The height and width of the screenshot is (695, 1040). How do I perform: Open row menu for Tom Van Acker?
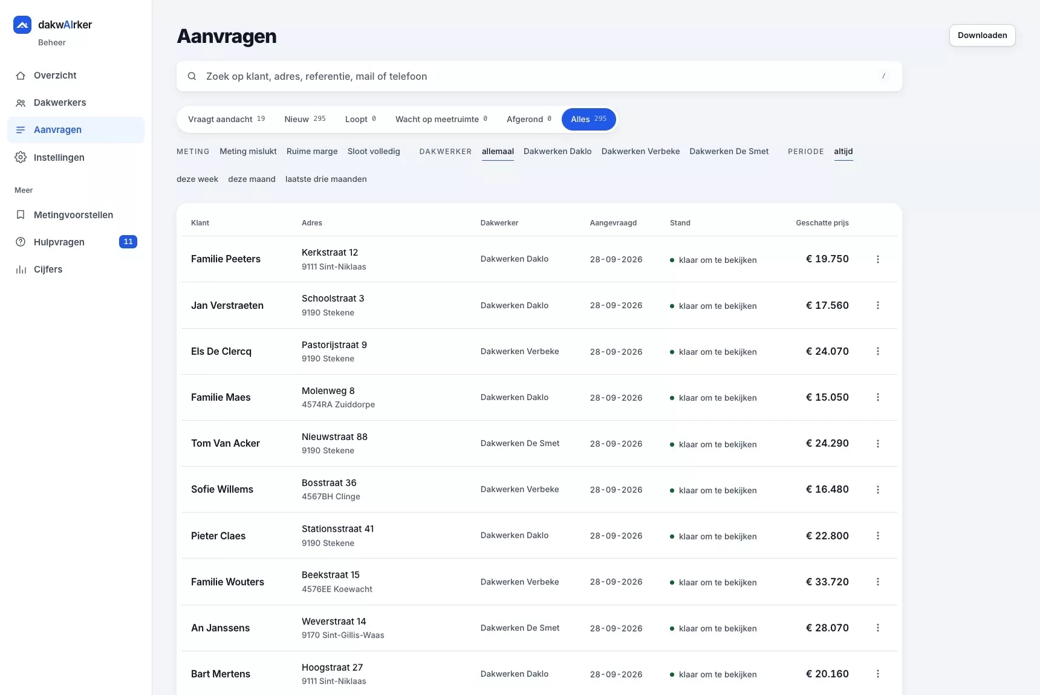(x=878, y=444)
